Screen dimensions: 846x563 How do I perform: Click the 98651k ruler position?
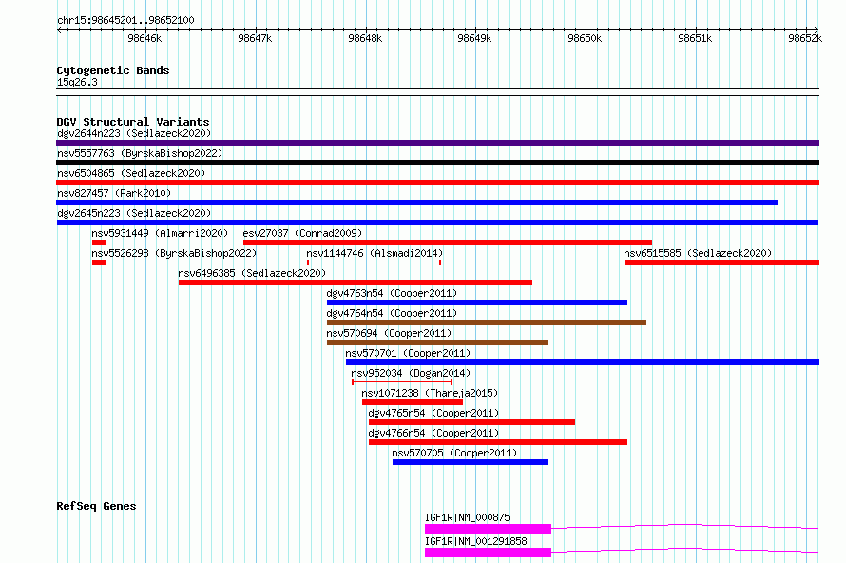click(695, 38)
